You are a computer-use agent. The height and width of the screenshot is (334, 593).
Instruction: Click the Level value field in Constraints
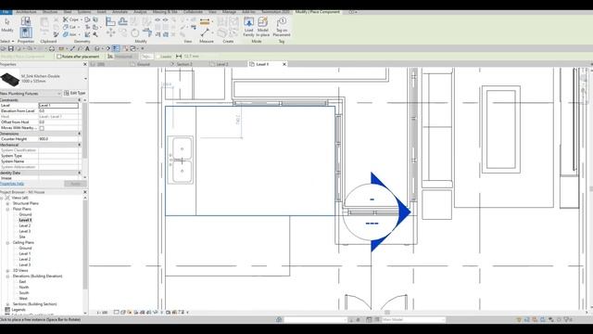[x=58, y=105]
